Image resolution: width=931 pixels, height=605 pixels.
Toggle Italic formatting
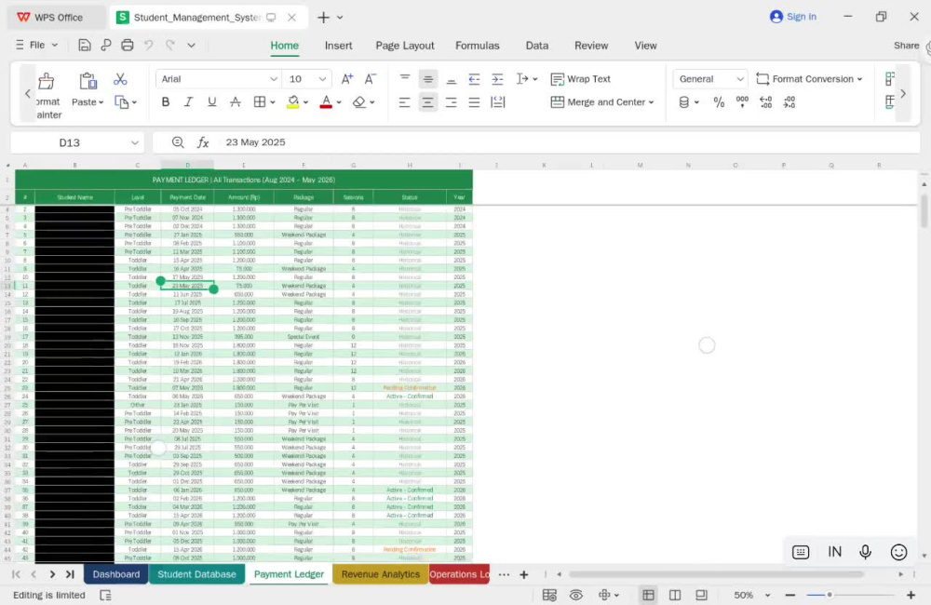point(188,102)
